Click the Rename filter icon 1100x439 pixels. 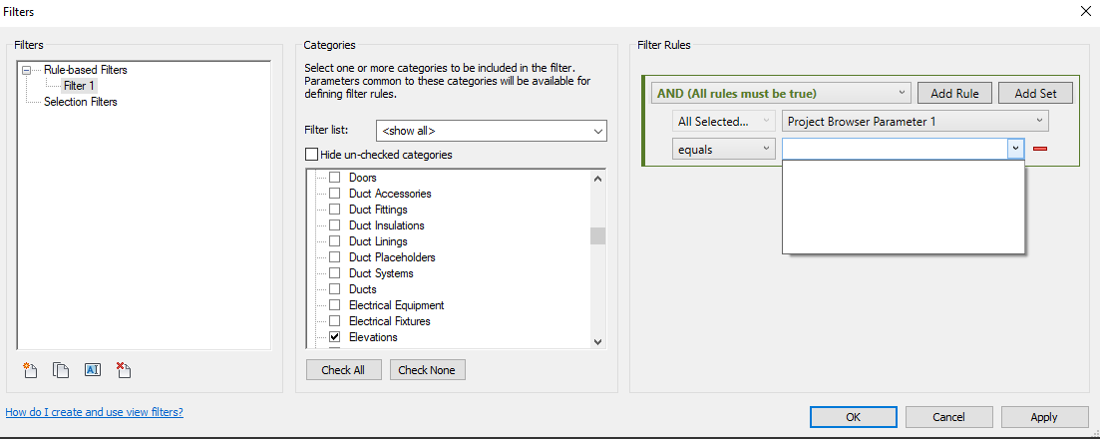point(93,370)
